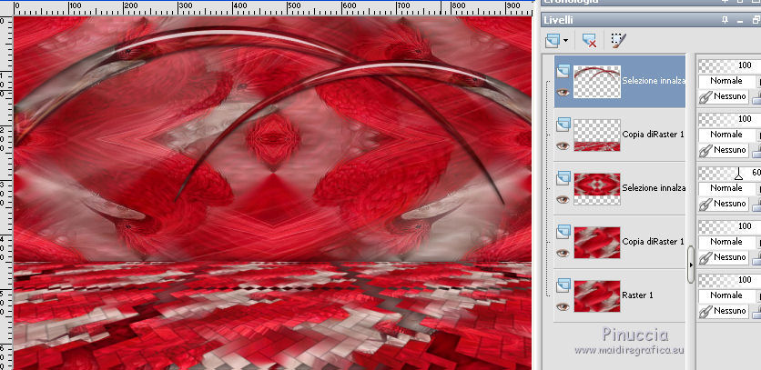Click layer-type icon of Selezione innalzata layer at opacity 60

point(563,179)
